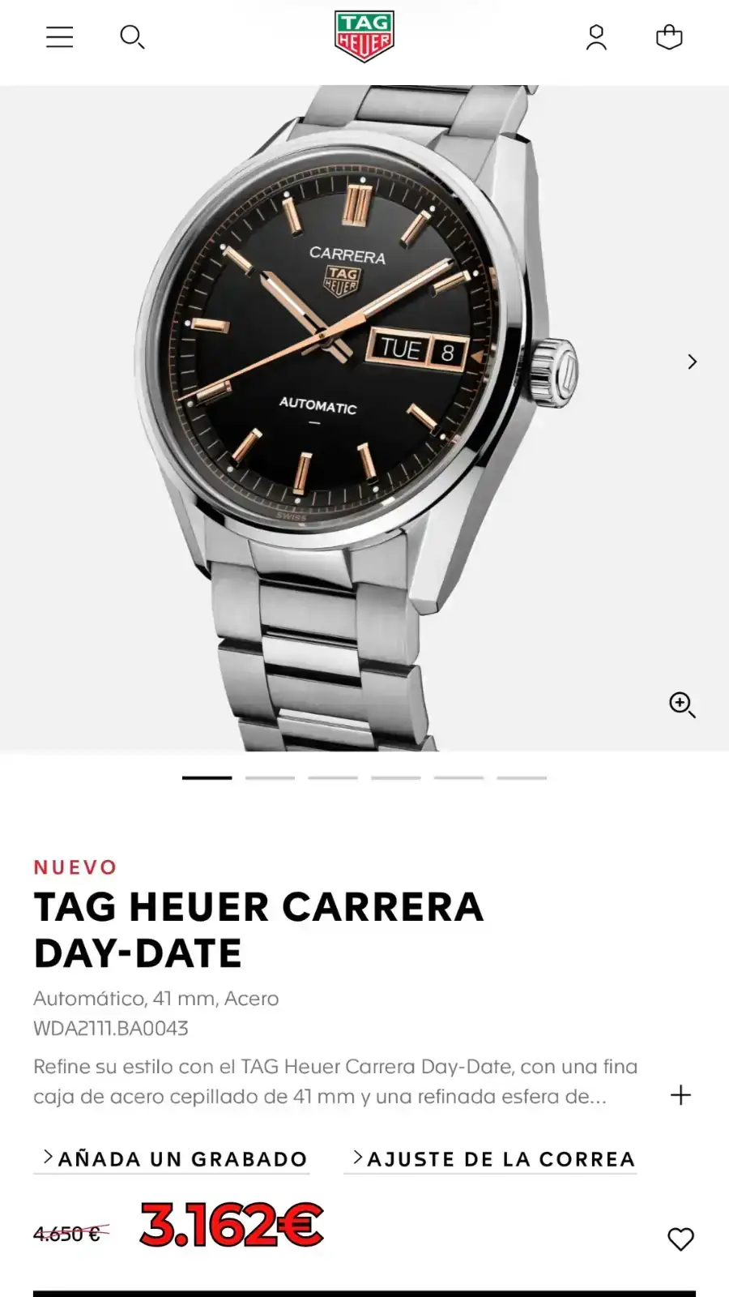Go to home via TAG Heuer logo
The image size is (729, 1297).
point(364,36)
